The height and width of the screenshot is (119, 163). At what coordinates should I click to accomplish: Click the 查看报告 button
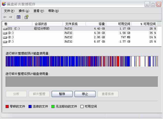pyautogui.click(x=108, y=94)
